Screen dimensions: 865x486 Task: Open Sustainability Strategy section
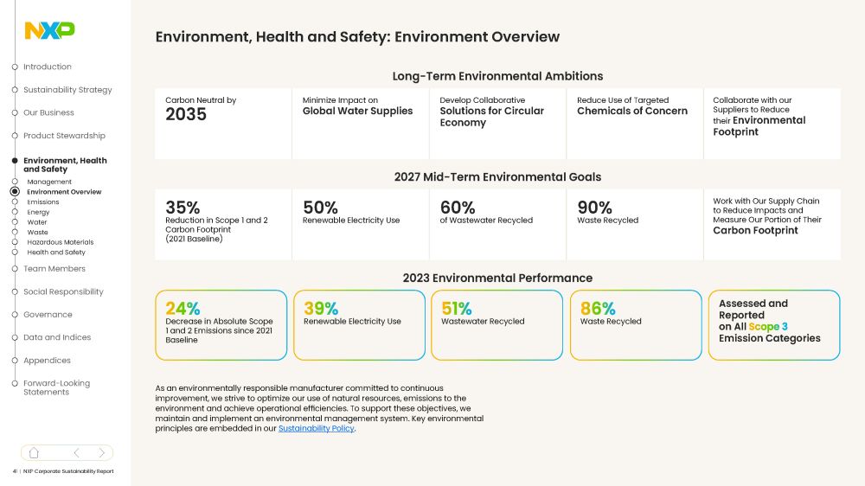pos(67,90)
